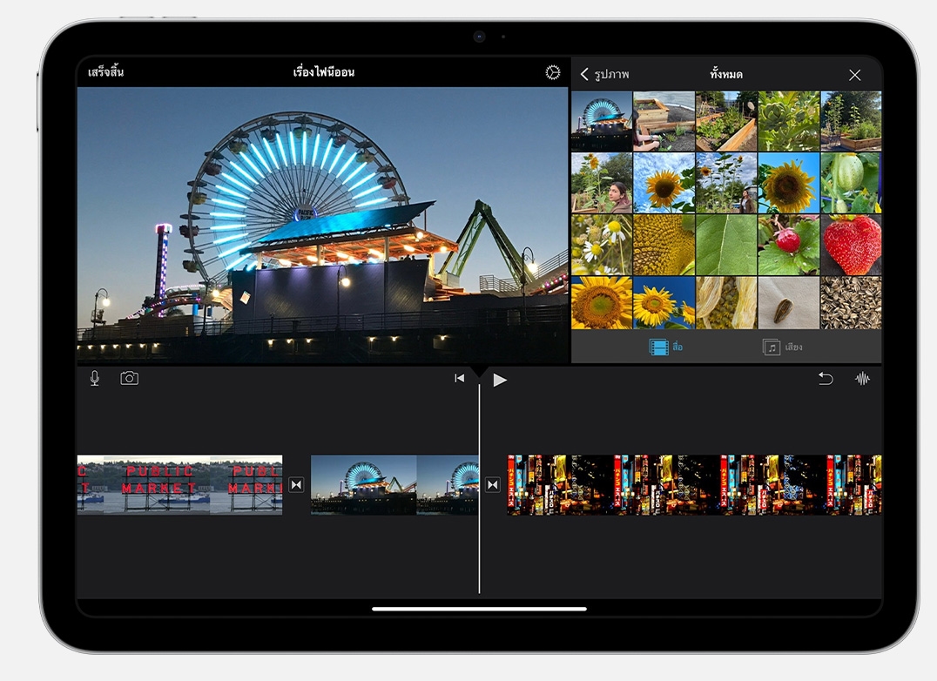Go back to รูปภาพ albums list
The image size is (937, 681).
pyautogui.click(x=604, y=75)
